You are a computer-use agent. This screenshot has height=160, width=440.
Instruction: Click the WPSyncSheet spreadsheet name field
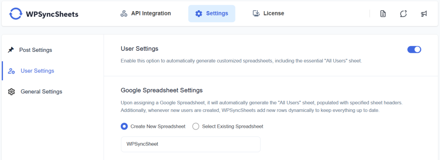point(190,144)
